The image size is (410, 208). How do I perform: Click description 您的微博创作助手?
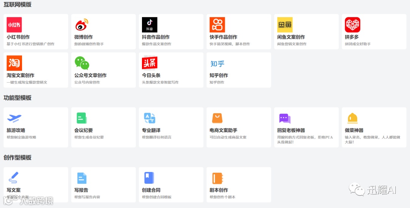[x=89, y=44]
